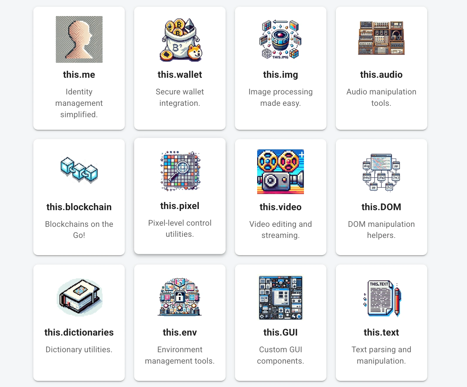This screenshot has height=387, width=467.
Task: Select the this.env padlock network icon
Action: [x=180, y=297]
